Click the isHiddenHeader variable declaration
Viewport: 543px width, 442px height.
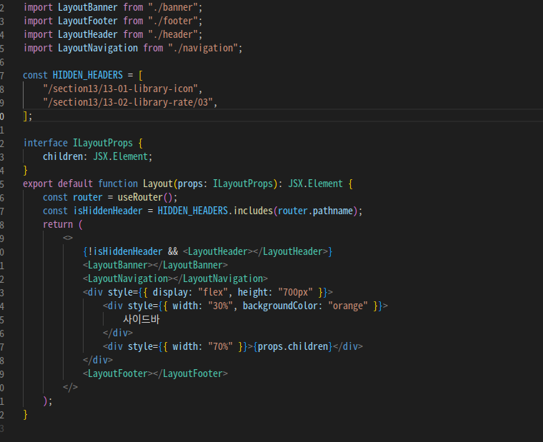pyautogui.click(x=108, y=211)
